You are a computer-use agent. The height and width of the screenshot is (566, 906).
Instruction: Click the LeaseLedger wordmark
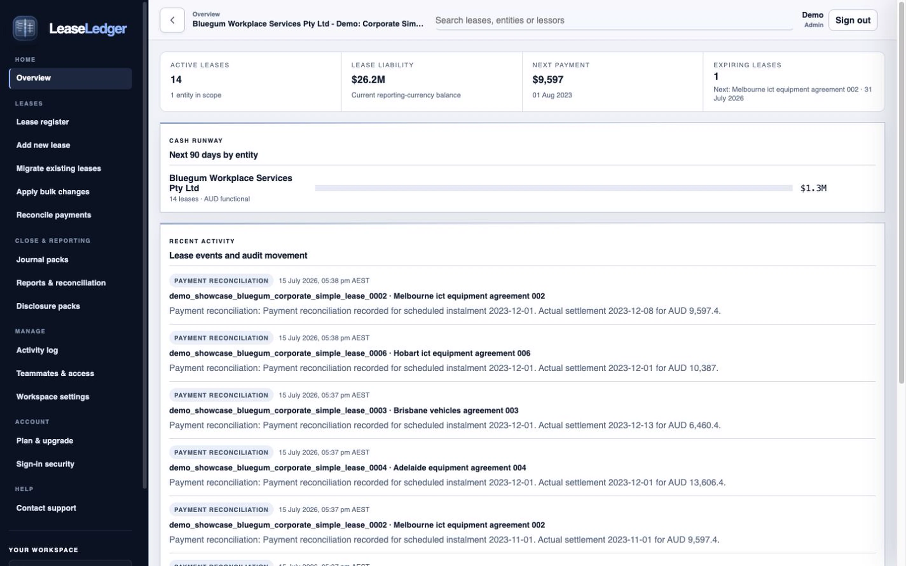click(88, 29)
